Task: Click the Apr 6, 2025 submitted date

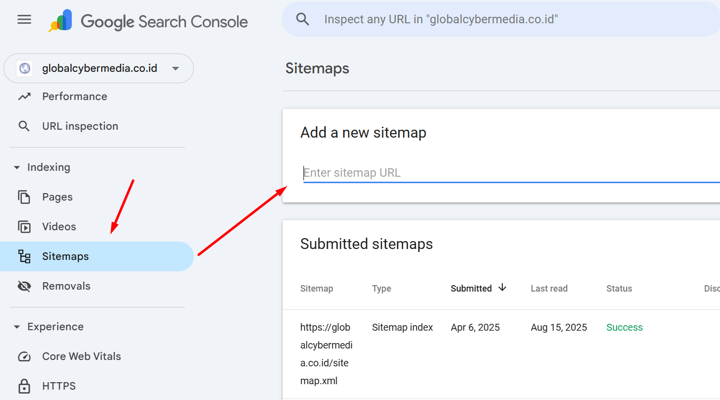Action: [475, 327]
